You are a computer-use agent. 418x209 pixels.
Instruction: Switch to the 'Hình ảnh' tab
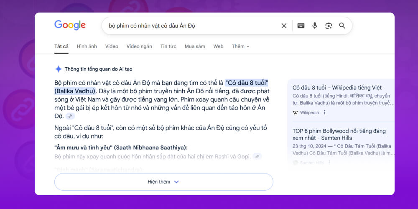87,46
